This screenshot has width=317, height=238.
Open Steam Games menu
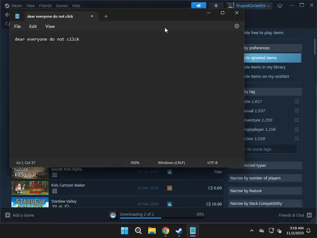[x=62, y=6]
